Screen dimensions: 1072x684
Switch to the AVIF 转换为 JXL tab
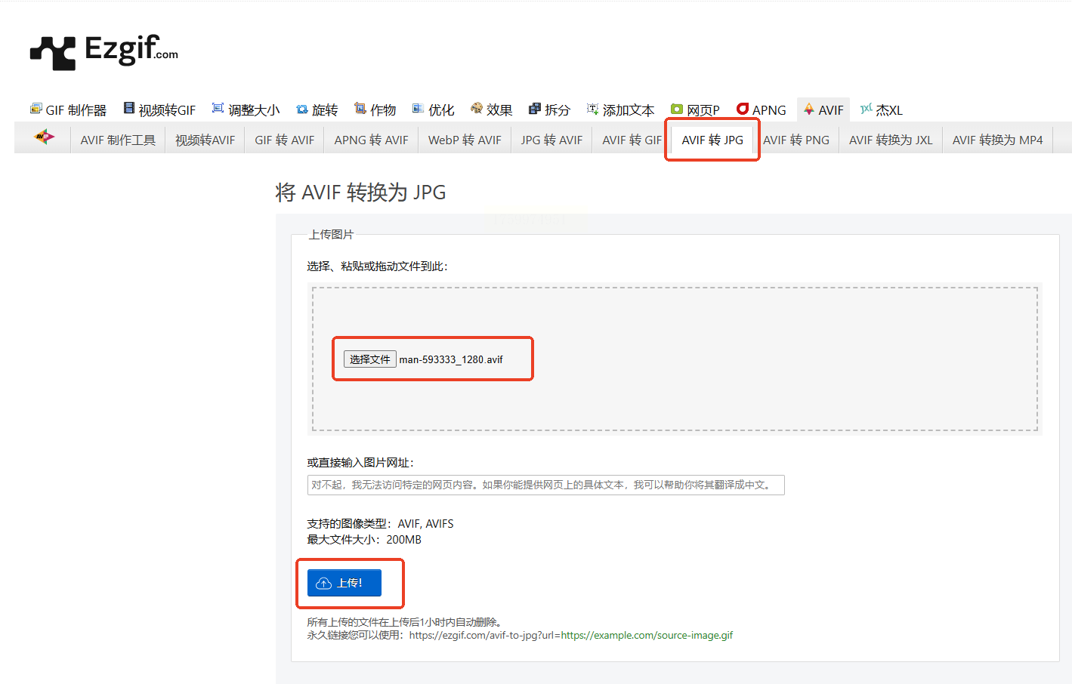click(x=891, y=140)
